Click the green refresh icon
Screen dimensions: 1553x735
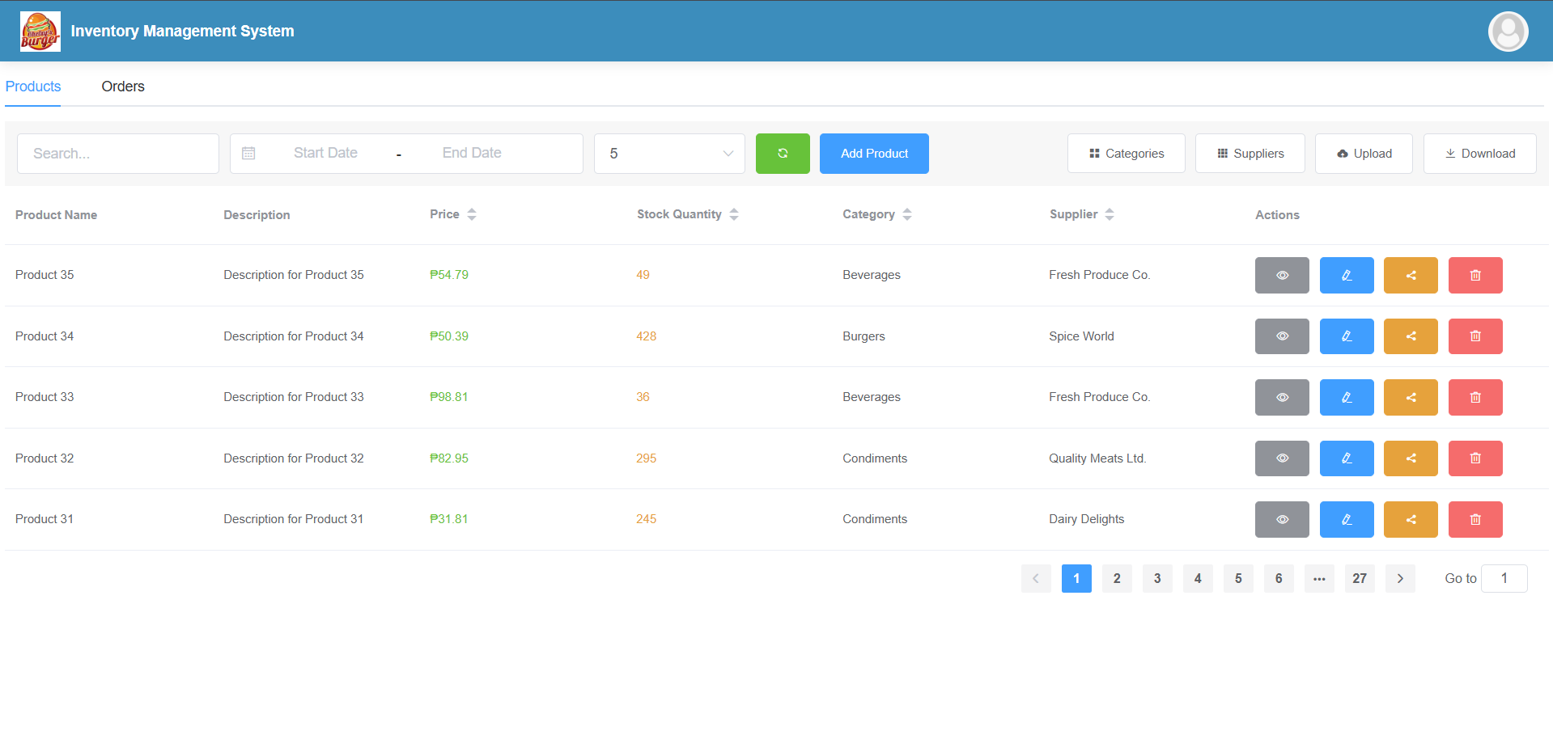782,153
